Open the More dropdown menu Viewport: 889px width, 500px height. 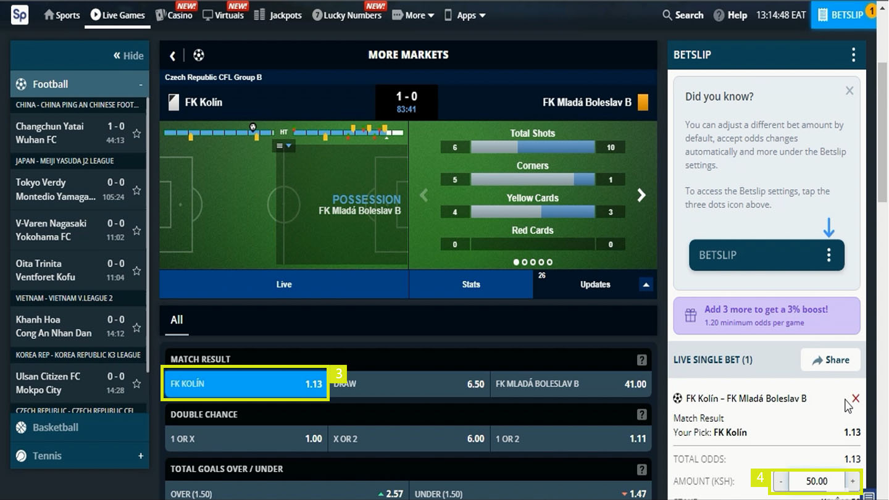coord(413,15)
